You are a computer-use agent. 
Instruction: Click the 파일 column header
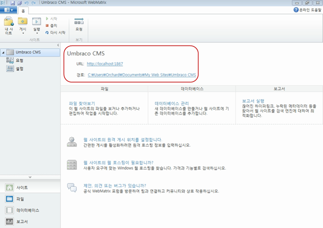tap(105, 89)
